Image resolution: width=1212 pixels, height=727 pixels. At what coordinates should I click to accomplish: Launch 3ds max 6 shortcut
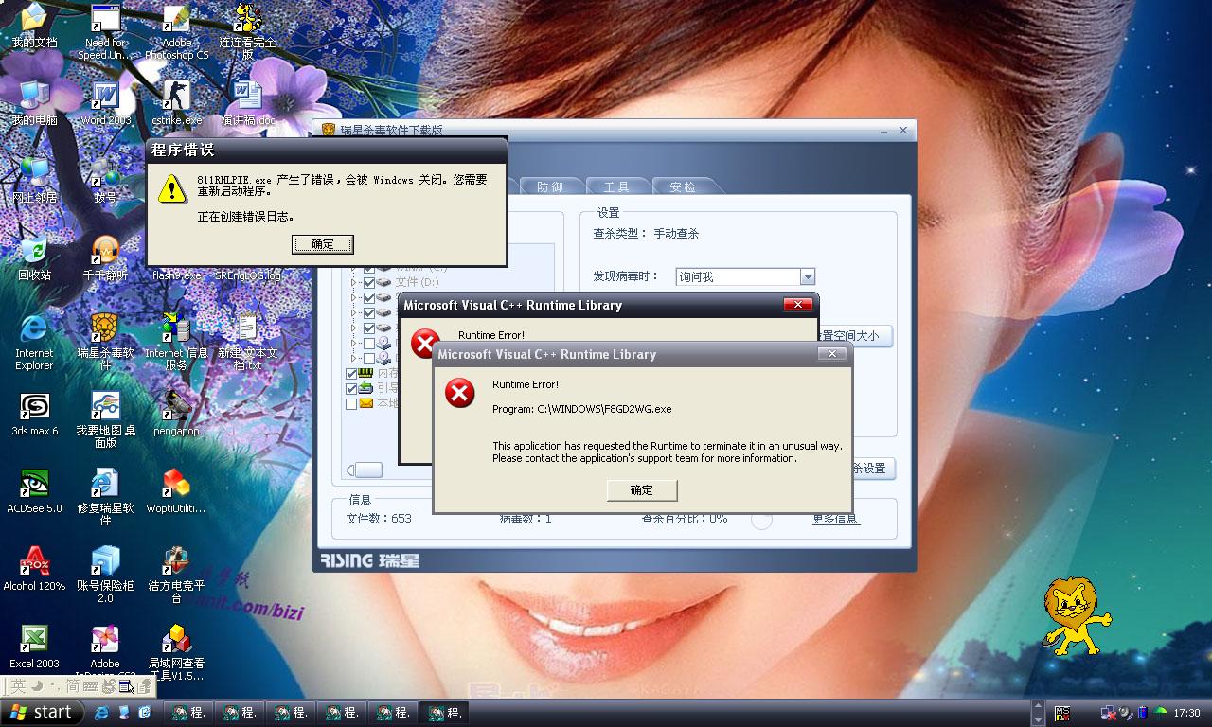[x=34, y=413]
